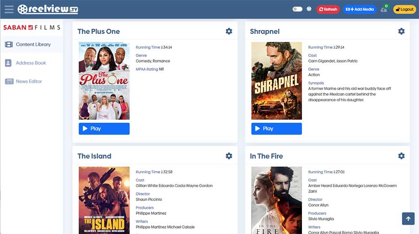
Task: Click the sun brightness icon
Action: (x=309, y=9)
